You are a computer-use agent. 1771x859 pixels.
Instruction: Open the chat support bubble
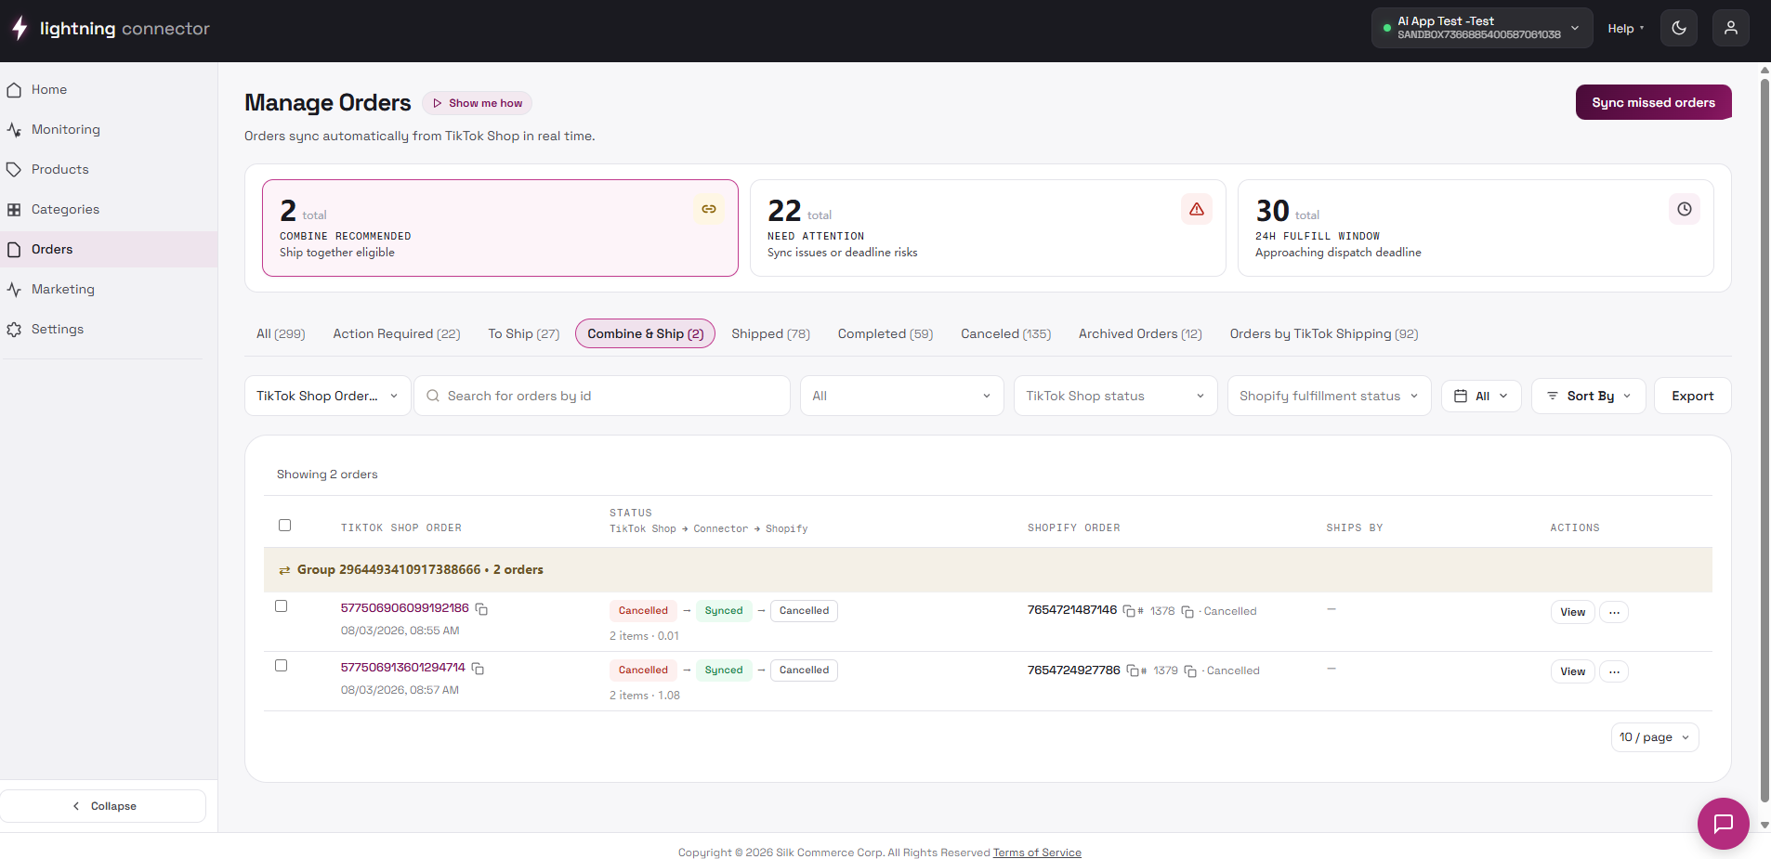(x=1723, y=823)
